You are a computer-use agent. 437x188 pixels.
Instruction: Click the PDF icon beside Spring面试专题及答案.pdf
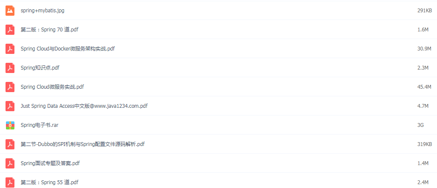pos(10,163)
